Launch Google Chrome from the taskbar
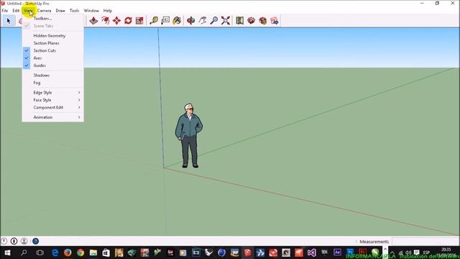 point(80,253)
